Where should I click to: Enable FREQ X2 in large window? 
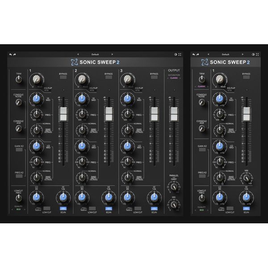19,176
